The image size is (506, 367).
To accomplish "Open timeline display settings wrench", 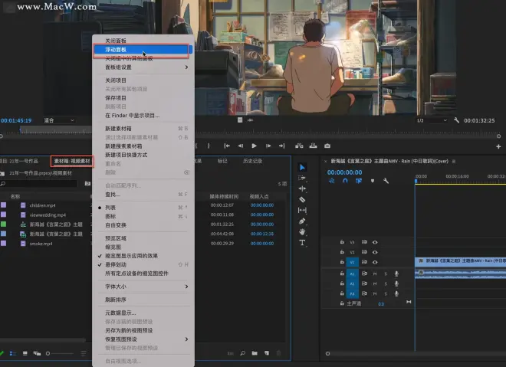I will click(386, 181).
